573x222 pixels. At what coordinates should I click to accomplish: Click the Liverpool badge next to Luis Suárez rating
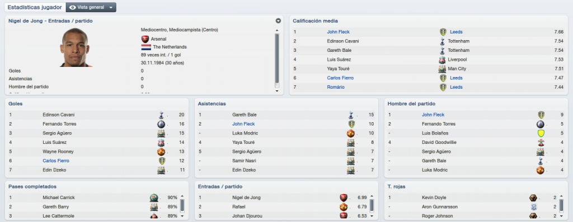pyautogui.click(x=442, y=60)
